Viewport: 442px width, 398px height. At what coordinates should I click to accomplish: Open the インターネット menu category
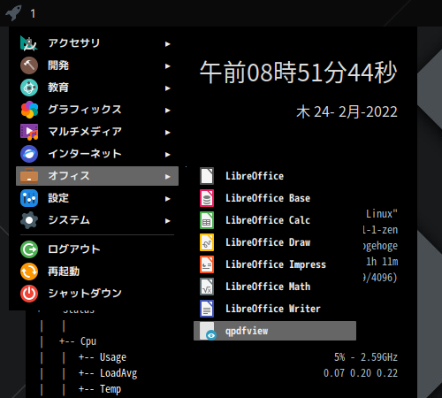97,154
